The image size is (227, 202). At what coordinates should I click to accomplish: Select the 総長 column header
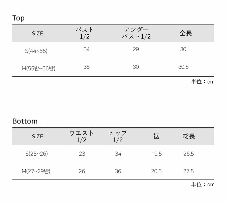point(189,136)
